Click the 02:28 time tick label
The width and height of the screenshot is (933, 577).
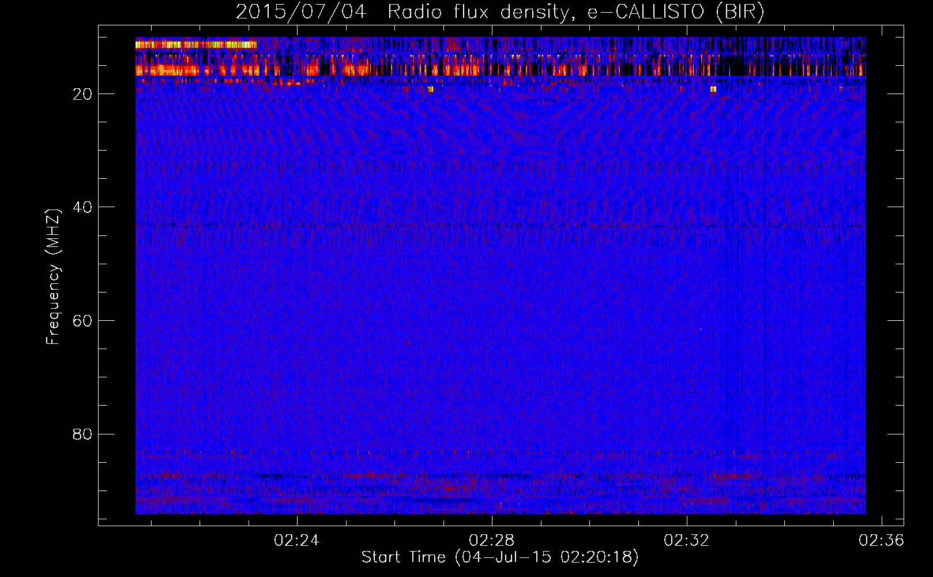(x=491, y=541)
